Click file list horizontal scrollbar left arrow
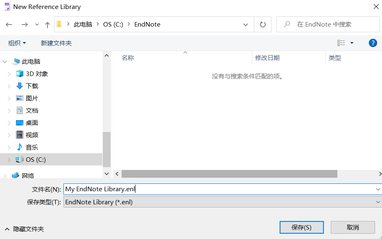 click(x=117, y=174)
